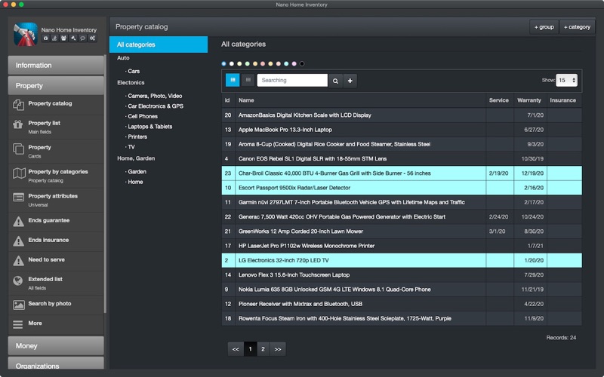This screenshot has width=604, height=377.
Task: Pick the blue color dot
Action: point(223,64)
